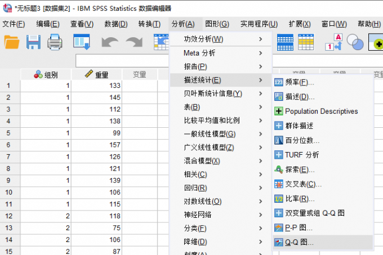
Task: Open the 编辑(E) menu
Action: coord(48,24)
